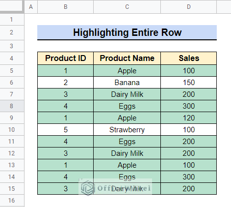Viewport: 231px width, 207px height.
Task: Select the Strawberry cell
Action: [x=127, y=130]
